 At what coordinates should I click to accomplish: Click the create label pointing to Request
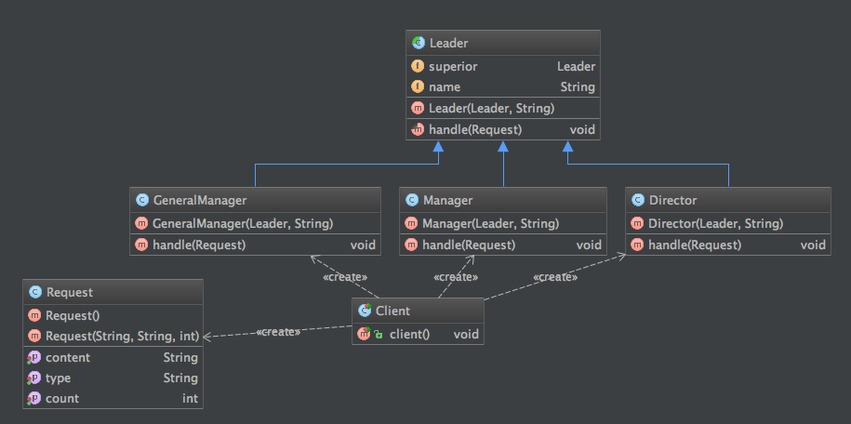(x=278, y=332)
